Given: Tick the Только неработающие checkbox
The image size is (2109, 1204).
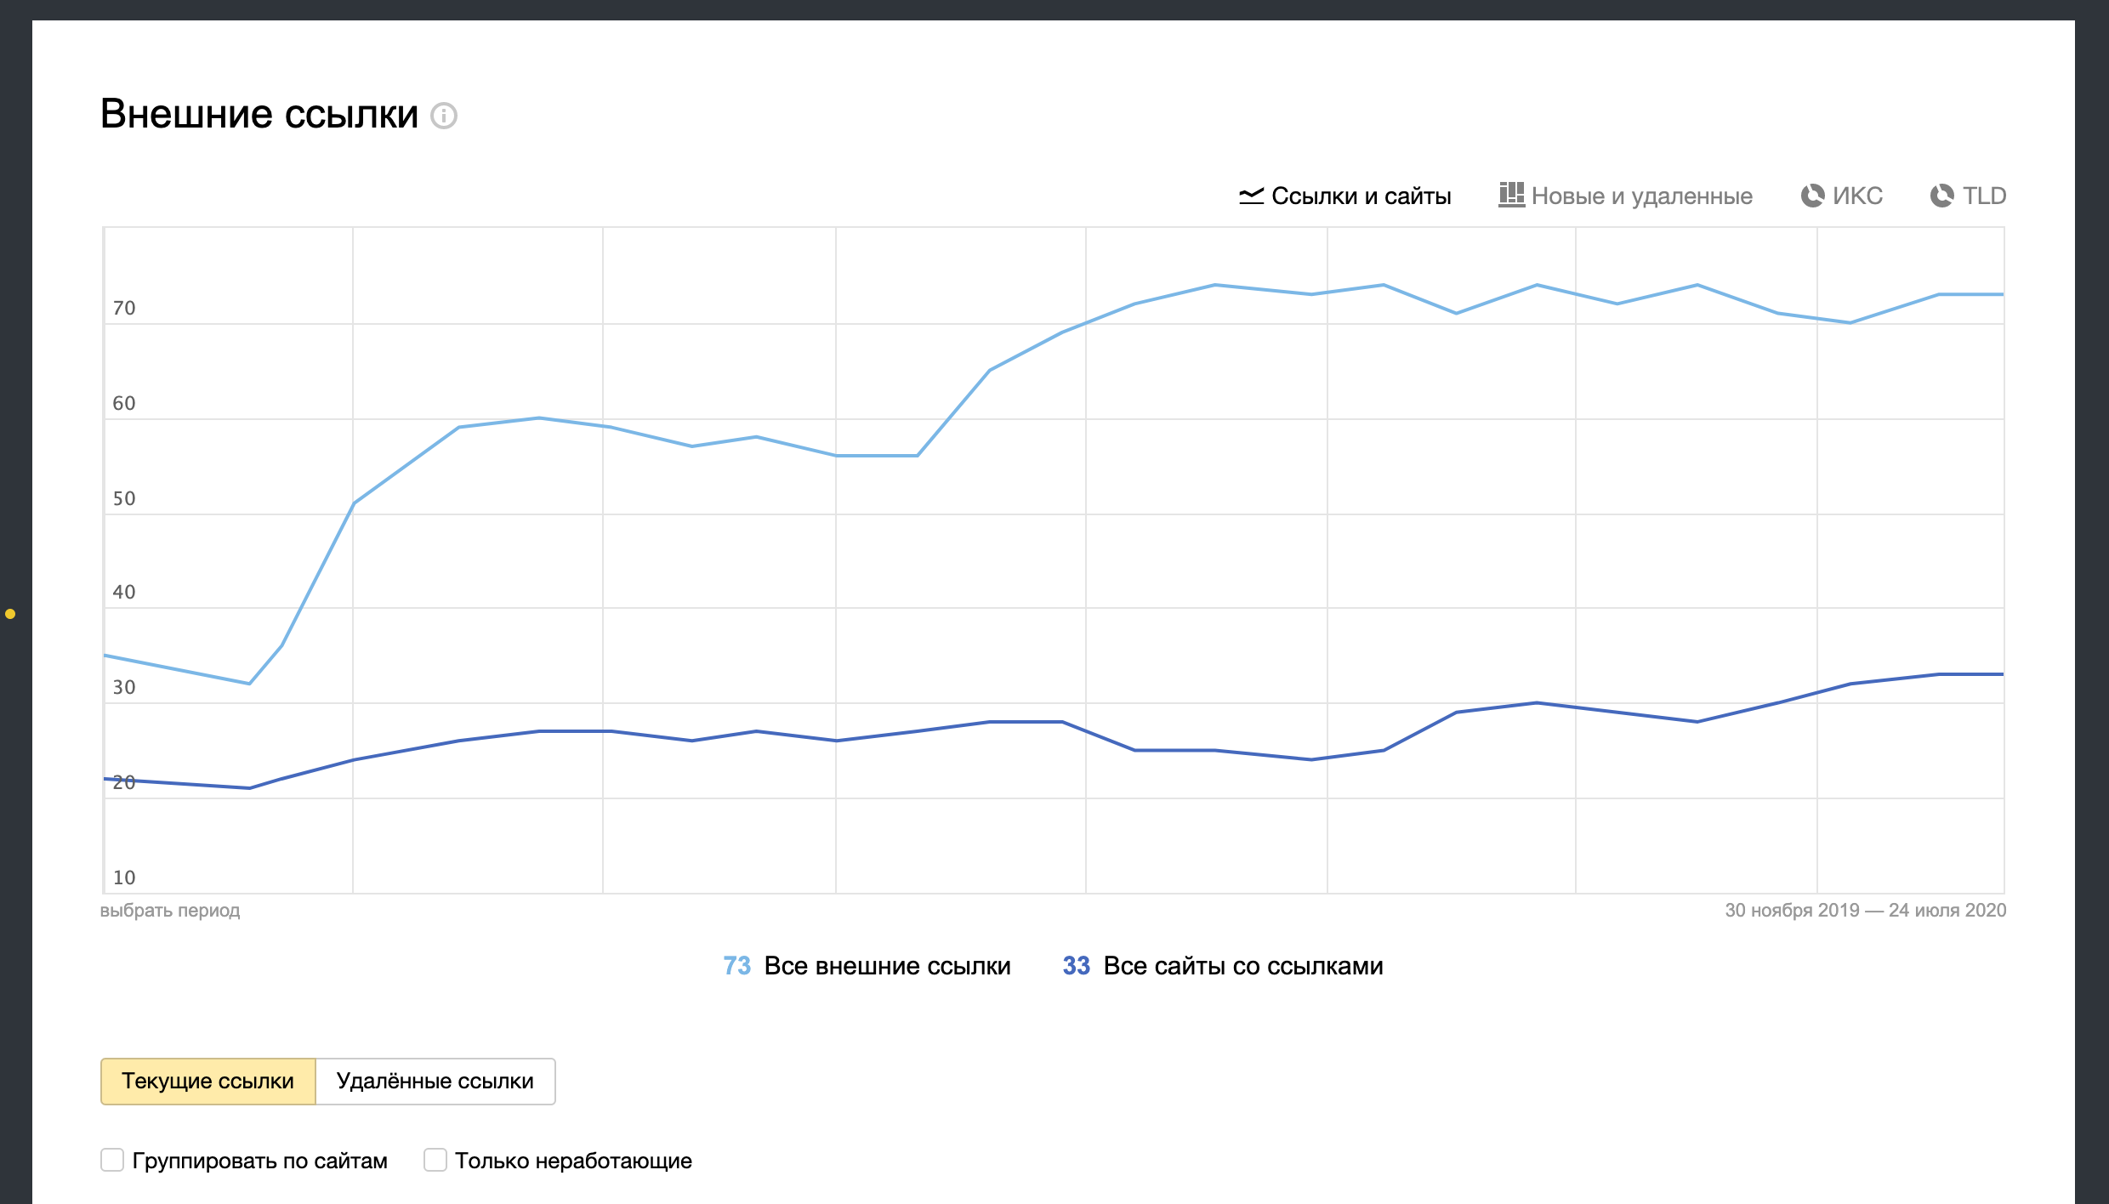Looking at the screenshot, I should pyautogui.click(x=435, y=1160).
